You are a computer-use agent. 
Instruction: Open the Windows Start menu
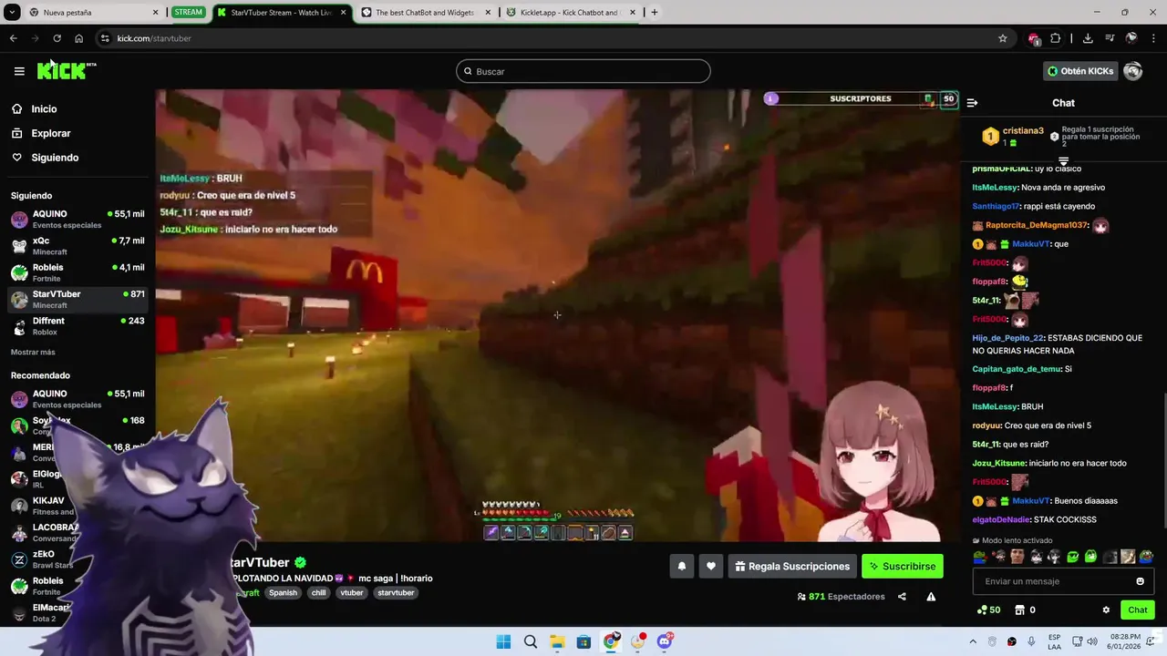pyautogui.click(x=503, y=641)
